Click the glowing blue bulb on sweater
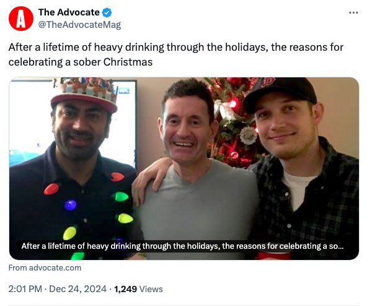Screen dimensions: 367x307 71,205
